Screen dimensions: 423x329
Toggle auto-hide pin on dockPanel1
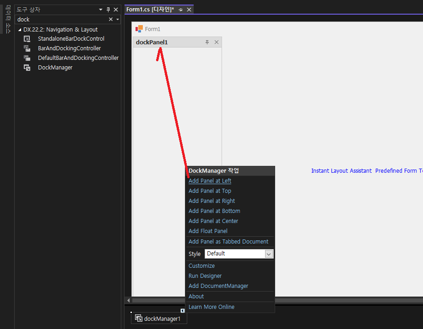pyautogui.click(x=207, y=42)
